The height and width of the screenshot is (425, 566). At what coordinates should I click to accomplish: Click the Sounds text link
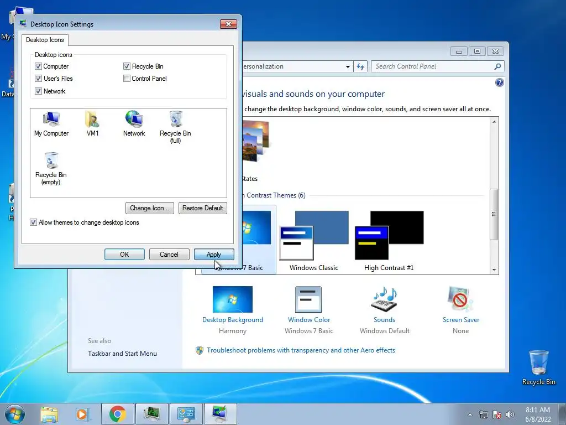[x=385, y=320]
